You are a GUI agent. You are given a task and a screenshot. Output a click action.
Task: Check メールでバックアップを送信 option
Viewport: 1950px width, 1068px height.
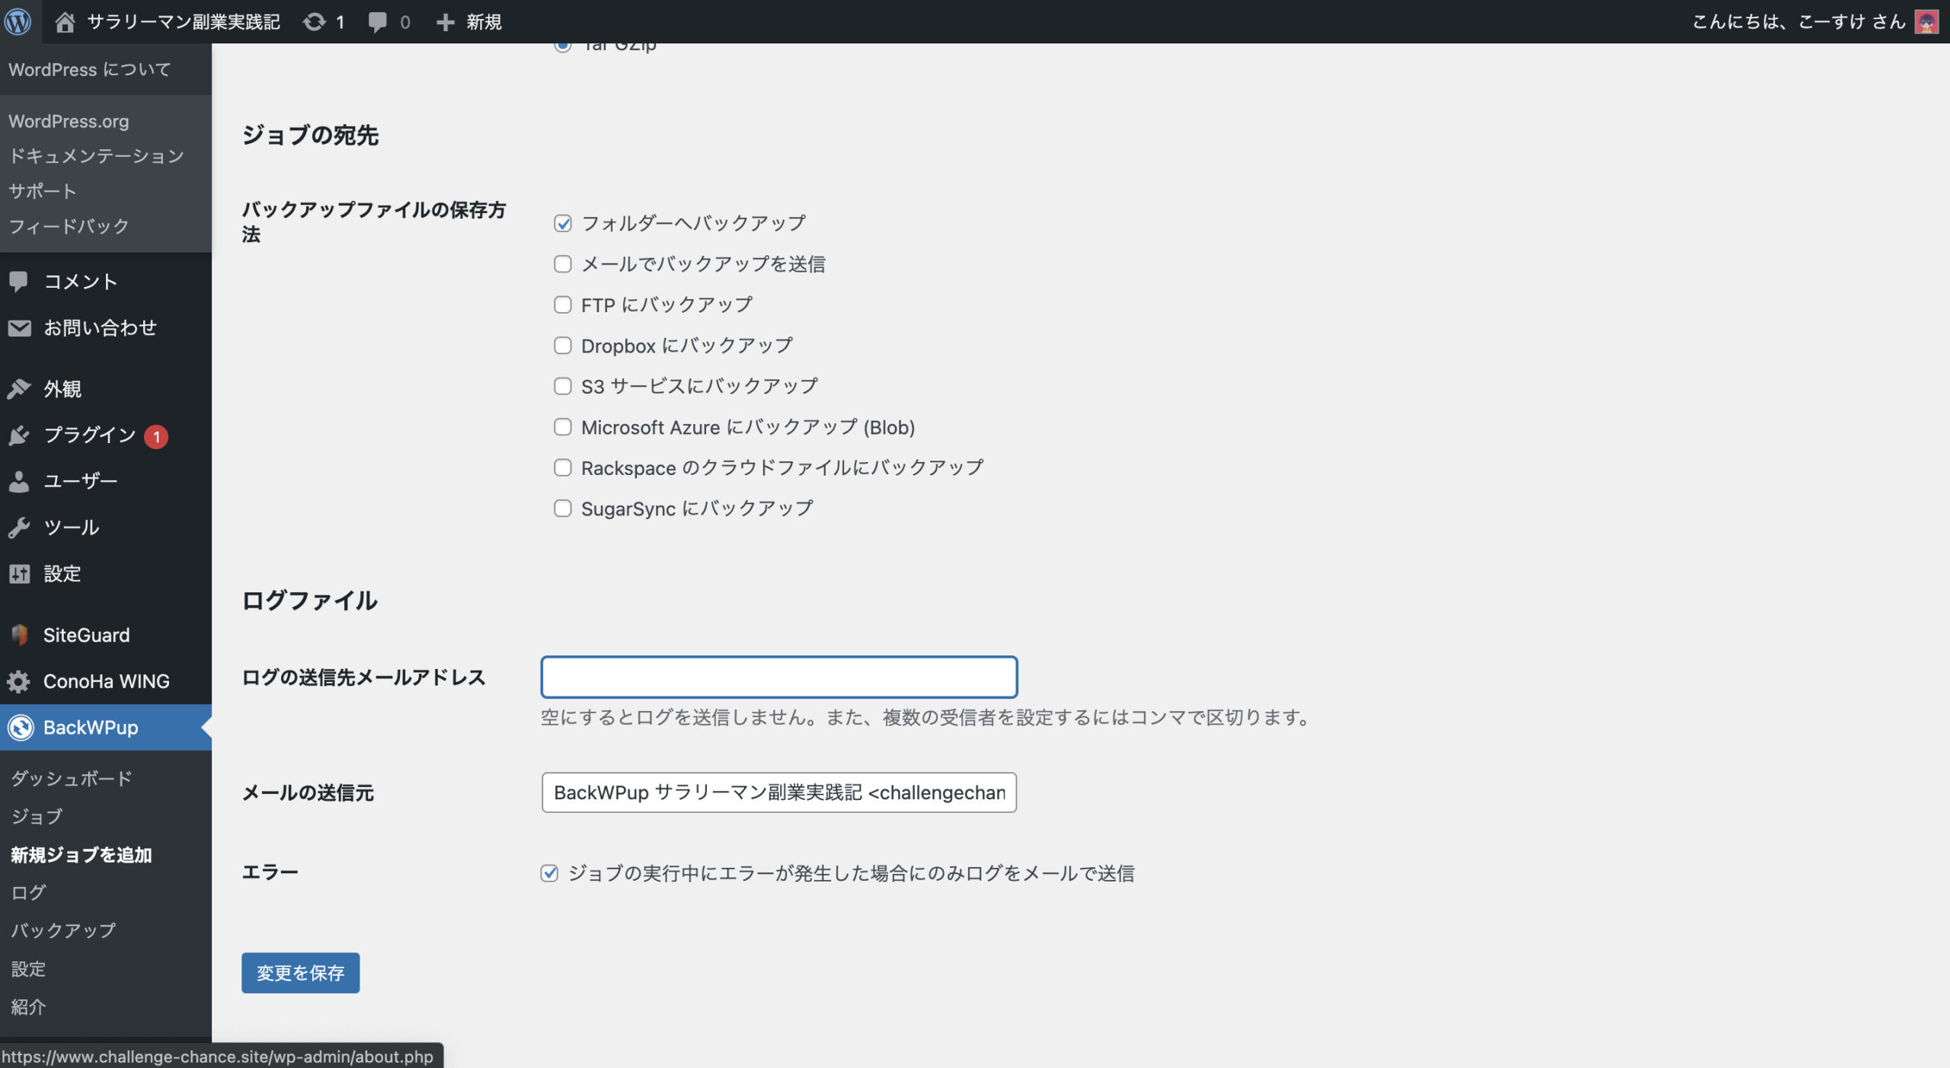click(x=563, y=264)
